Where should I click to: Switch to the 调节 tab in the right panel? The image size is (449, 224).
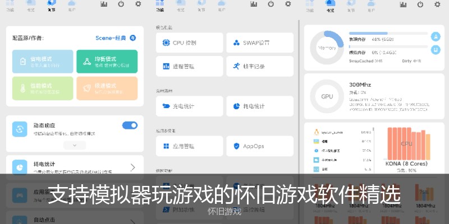[351, 6]
